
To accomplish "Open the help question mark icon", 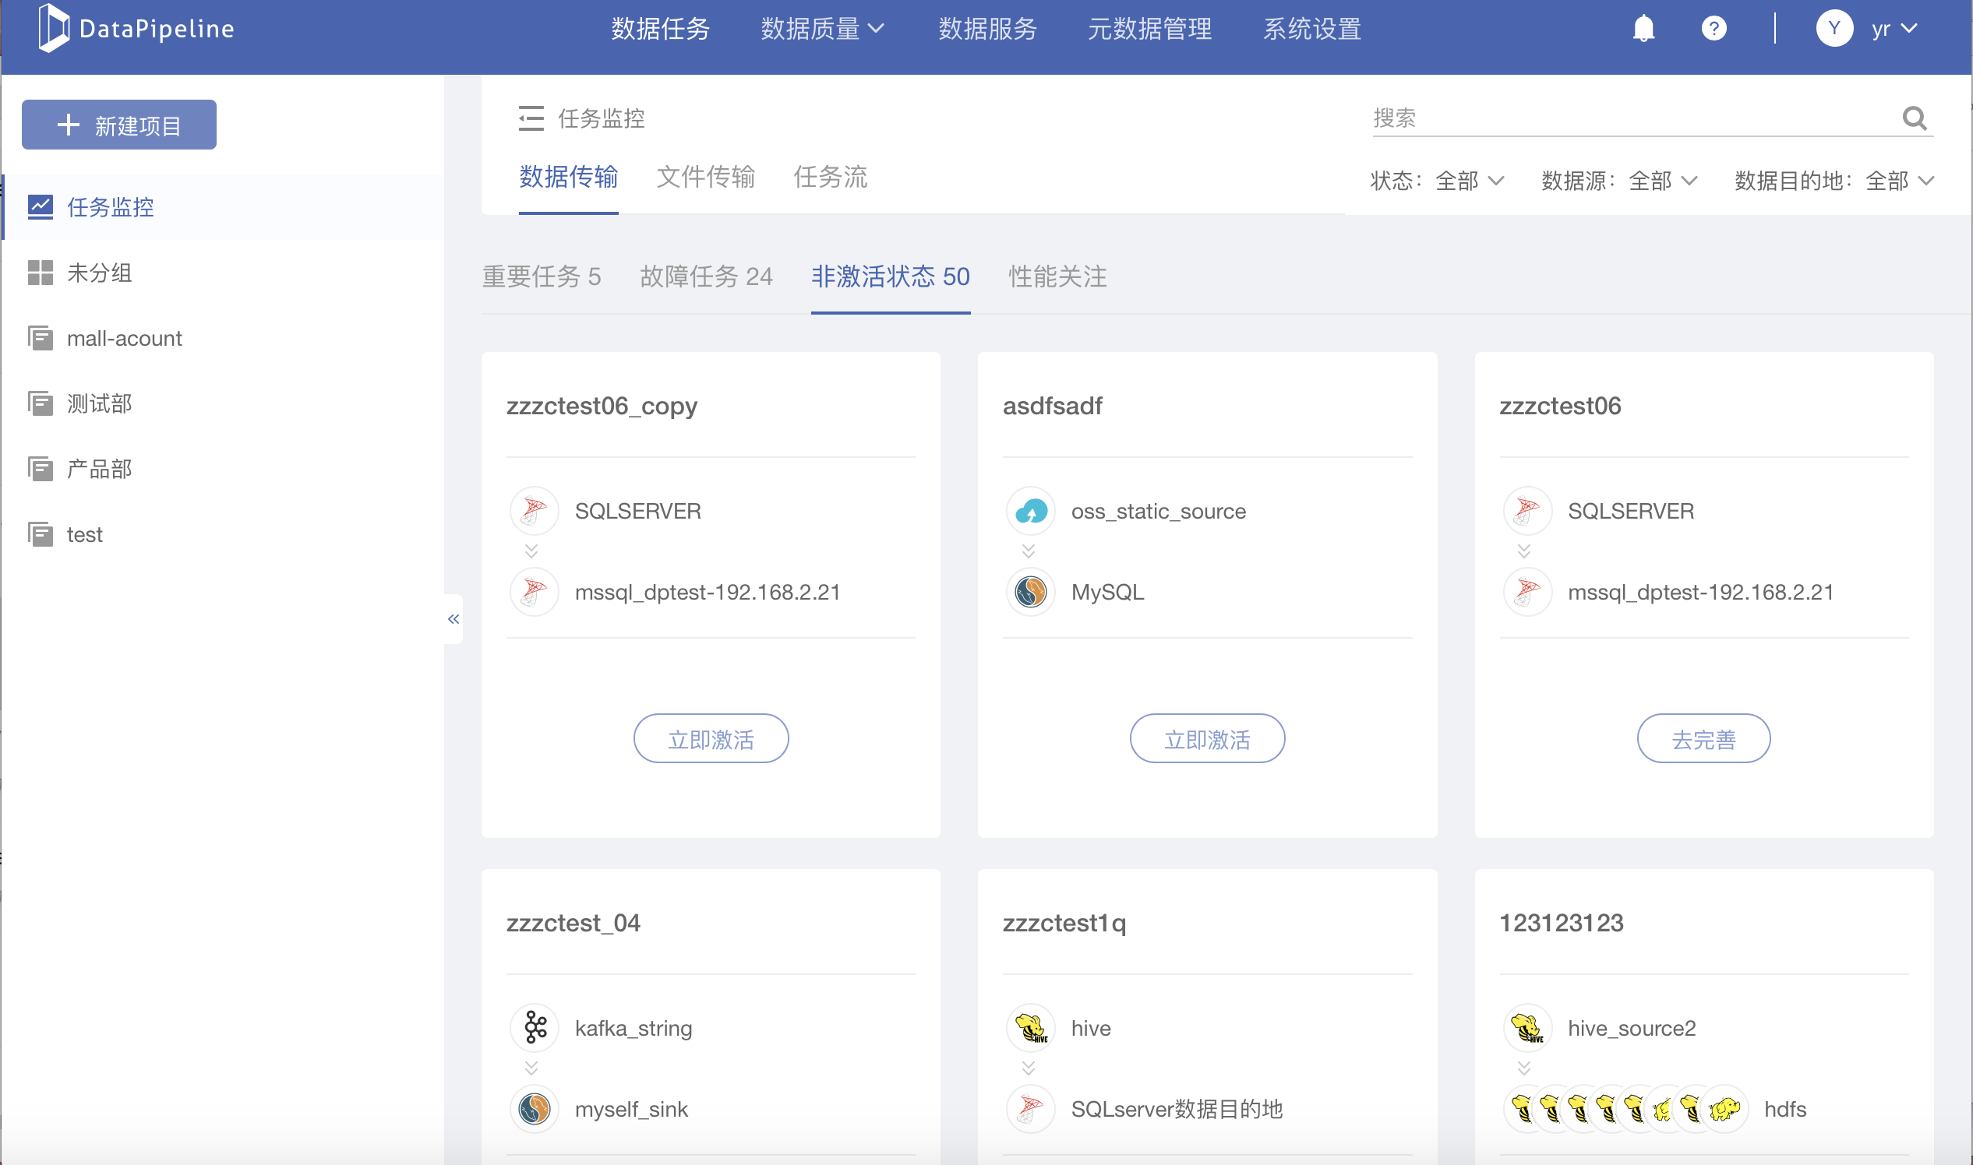I will [x=1713, y=29].
